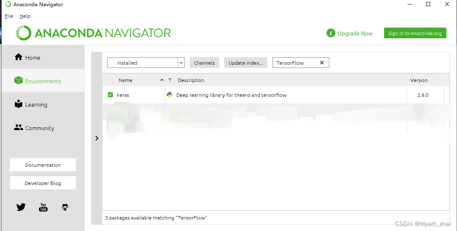This screenshot has width=457, height=231.
Task: Minimize the Anaconda Navigator window
Action: tap(410, 4)
